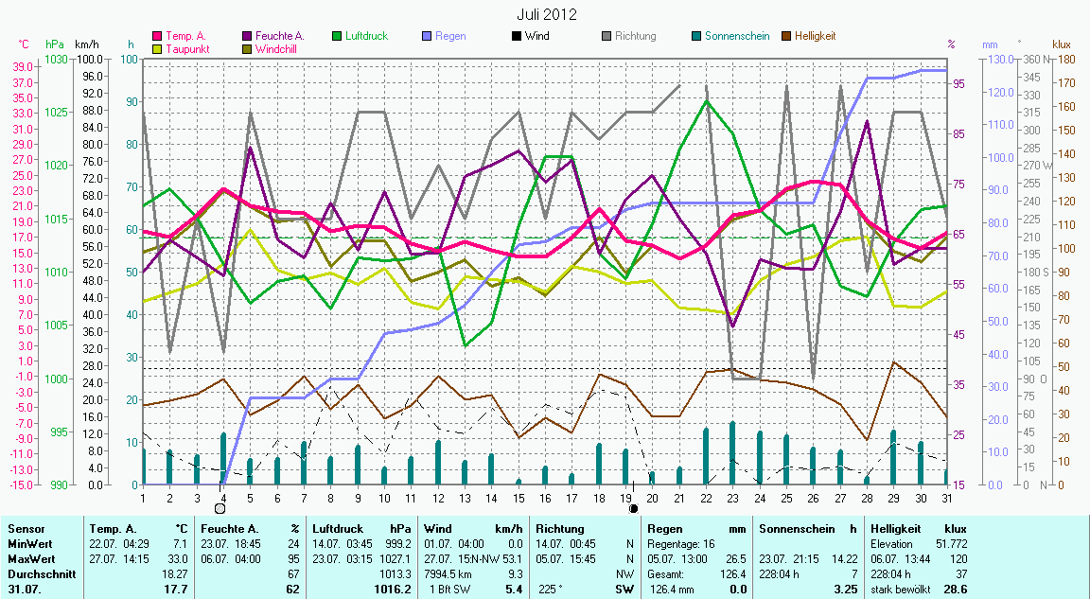Click the brown Helligkeit legend swatch
1090x599 pixels.
point(786,36)
